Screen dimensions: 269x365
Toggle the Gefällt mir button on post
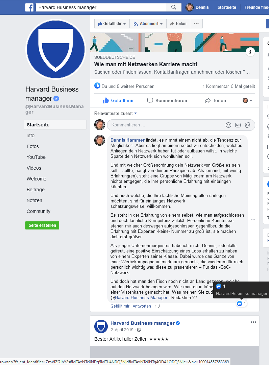118,101
